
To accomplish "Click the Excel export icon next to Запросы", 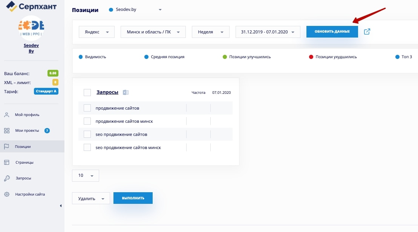I will point(126,92).
